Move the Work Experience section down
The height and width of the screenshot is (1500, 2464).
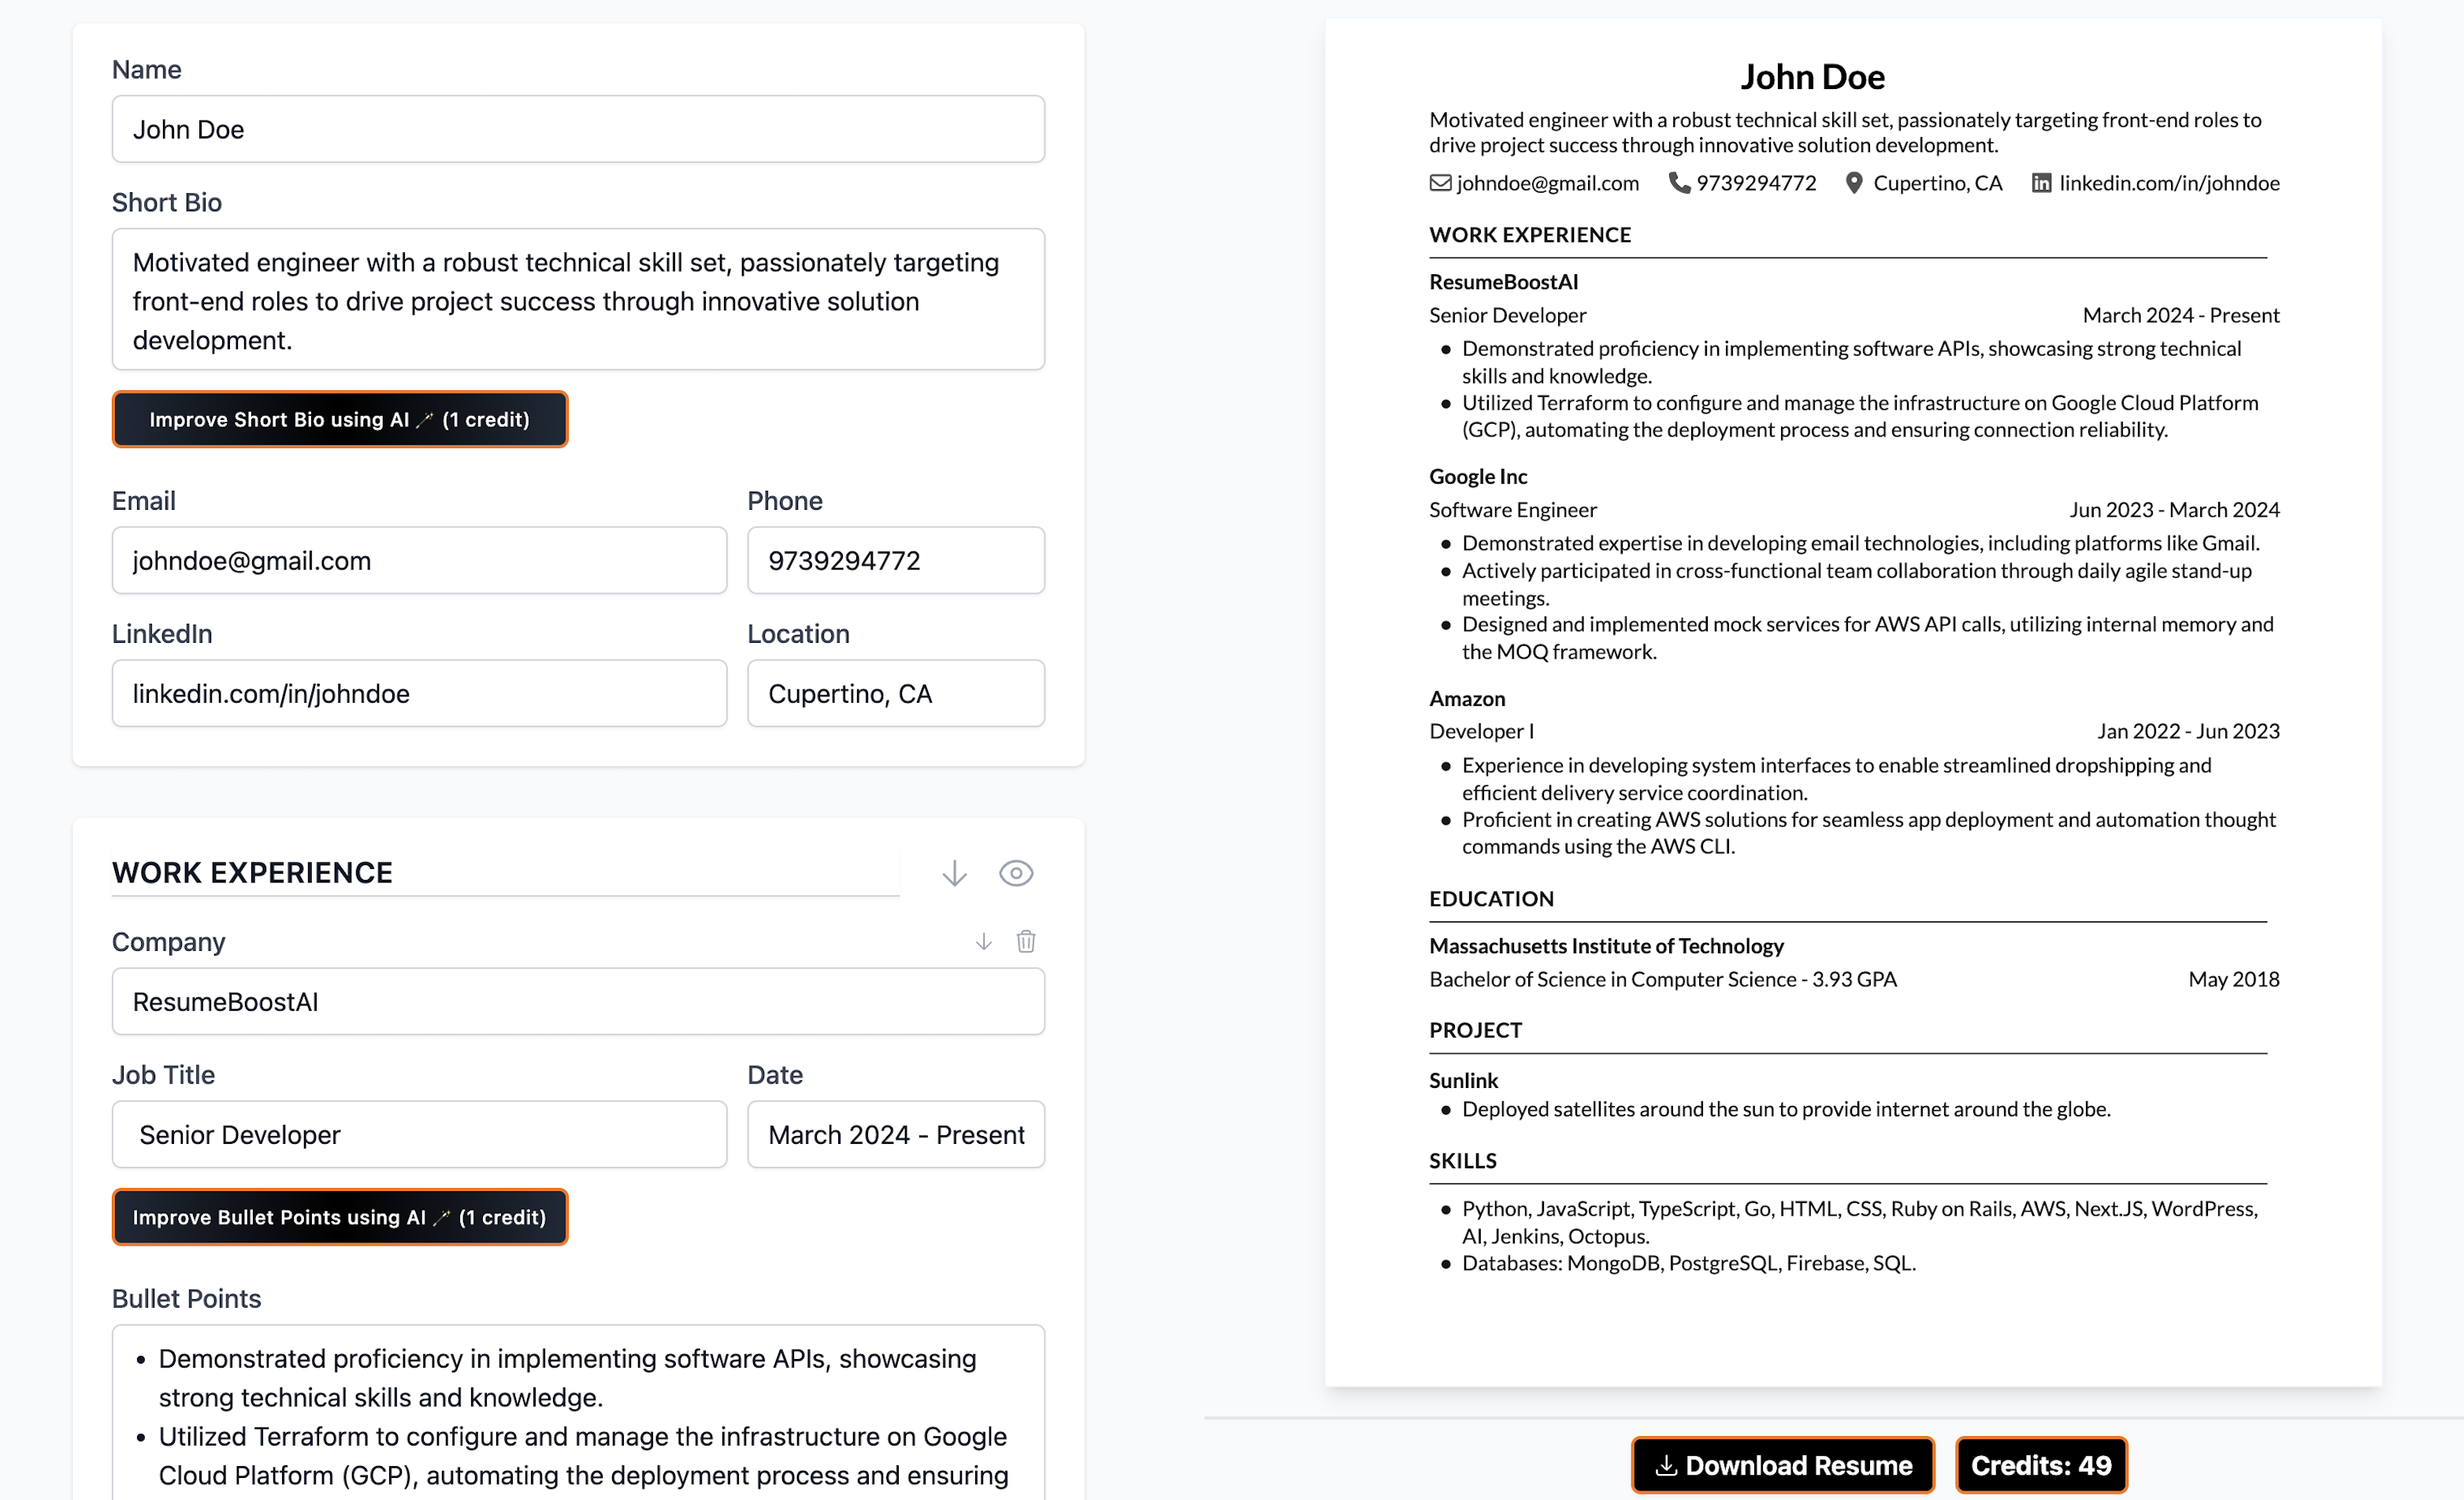pyautogui.click(x=954, y=872)
